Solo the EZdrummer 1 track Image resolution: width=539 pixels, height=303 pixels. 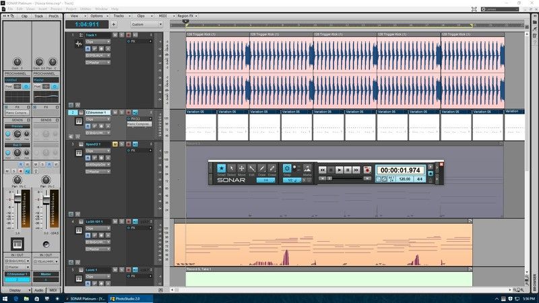(121, 113)
